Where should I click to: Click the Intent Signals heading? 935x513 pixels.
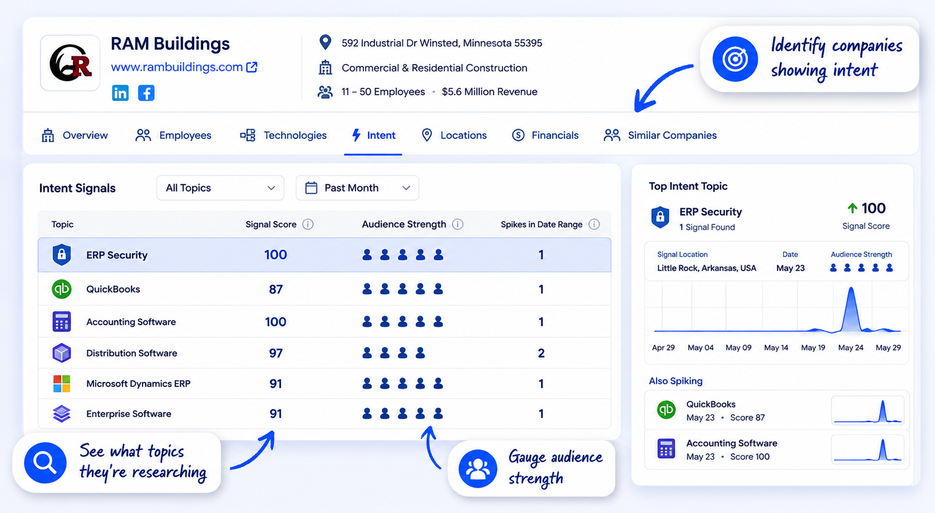(x=77, y=188)
